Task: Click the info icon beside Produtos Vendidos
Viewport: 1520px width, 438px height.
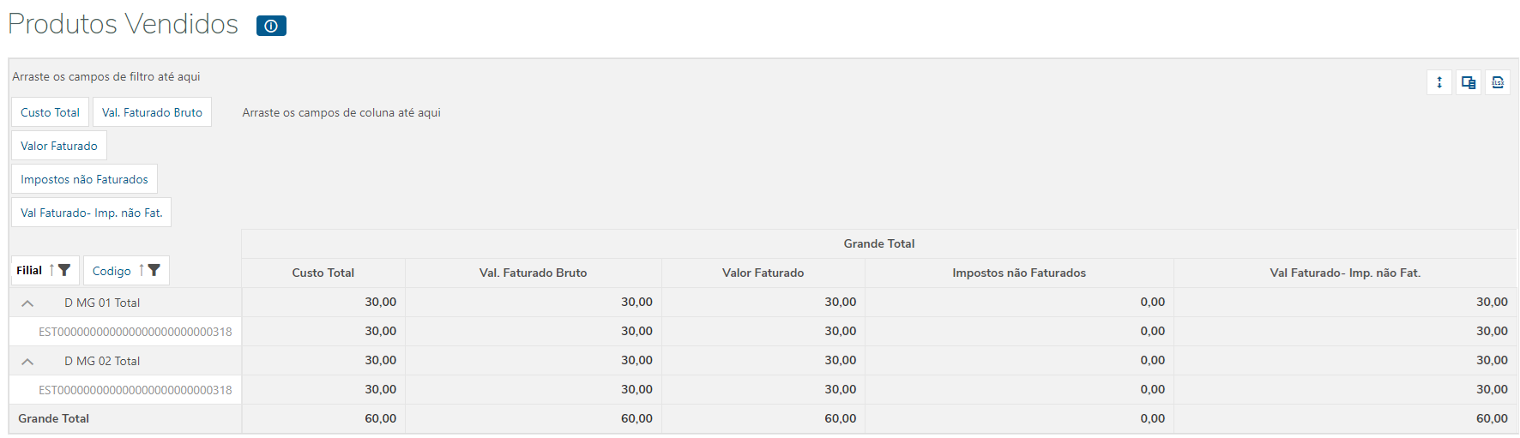Action: coord(271,26)
